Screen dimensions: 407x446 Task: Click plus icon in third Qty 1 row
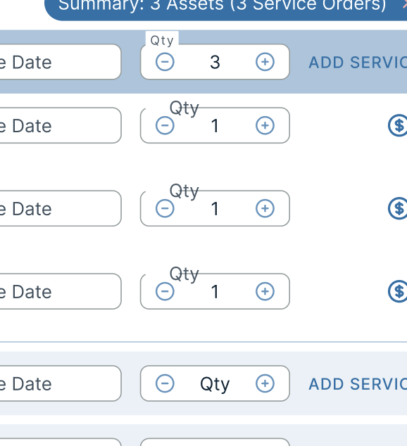click(265, 291)
